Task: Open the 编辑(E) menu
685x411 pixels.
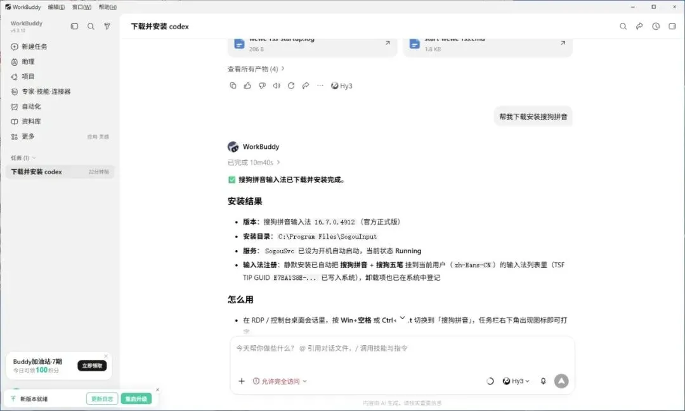Action: pyautogui.click(x=56, y=7)
